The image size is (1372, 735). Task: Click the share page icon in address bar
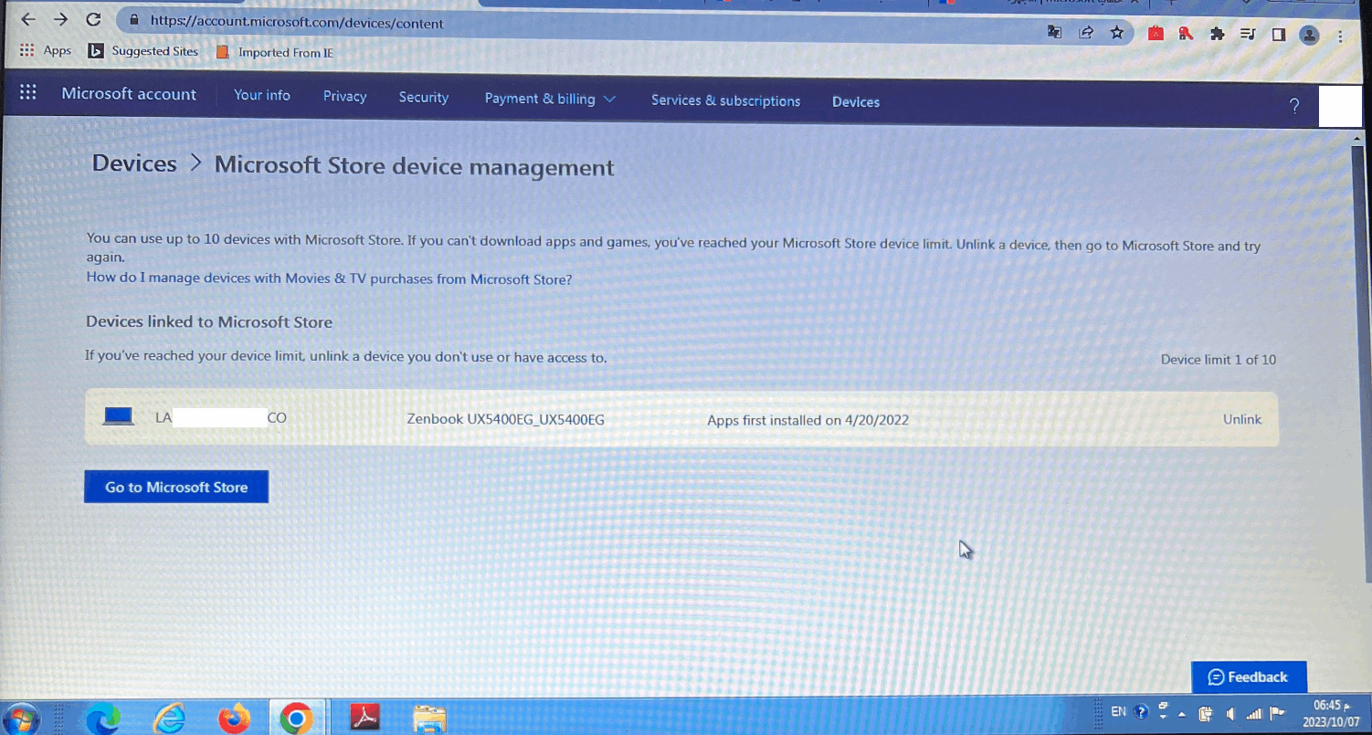pyautogui.click(x=1086, y=33)
